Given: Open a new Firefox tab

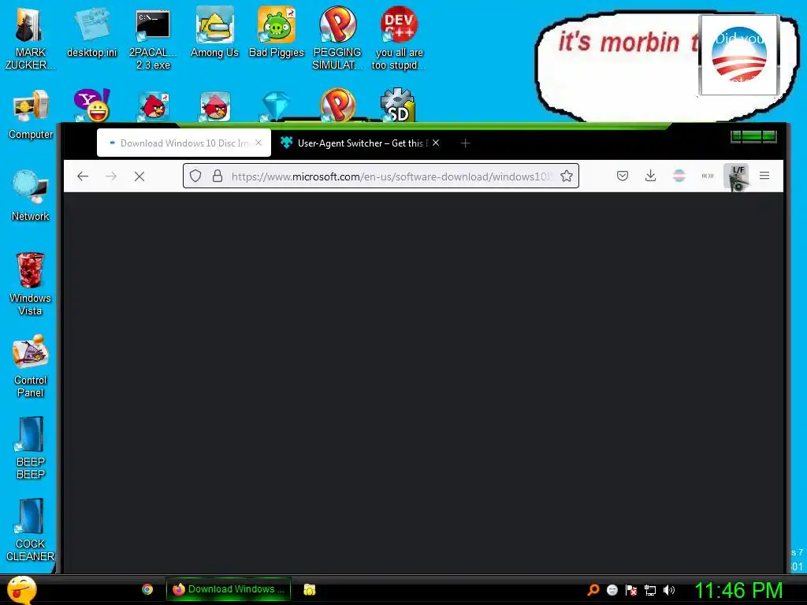Looking at the screenshot, I should (465, 143).
